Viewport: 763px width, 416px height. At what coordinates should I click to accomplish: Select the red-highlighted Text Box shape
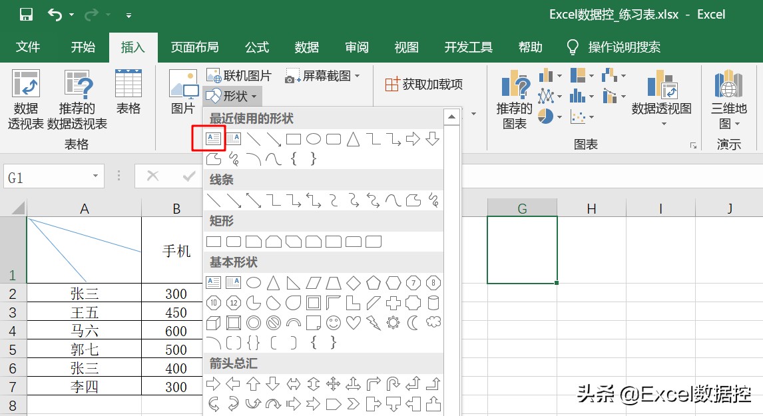tap(214, 138)
